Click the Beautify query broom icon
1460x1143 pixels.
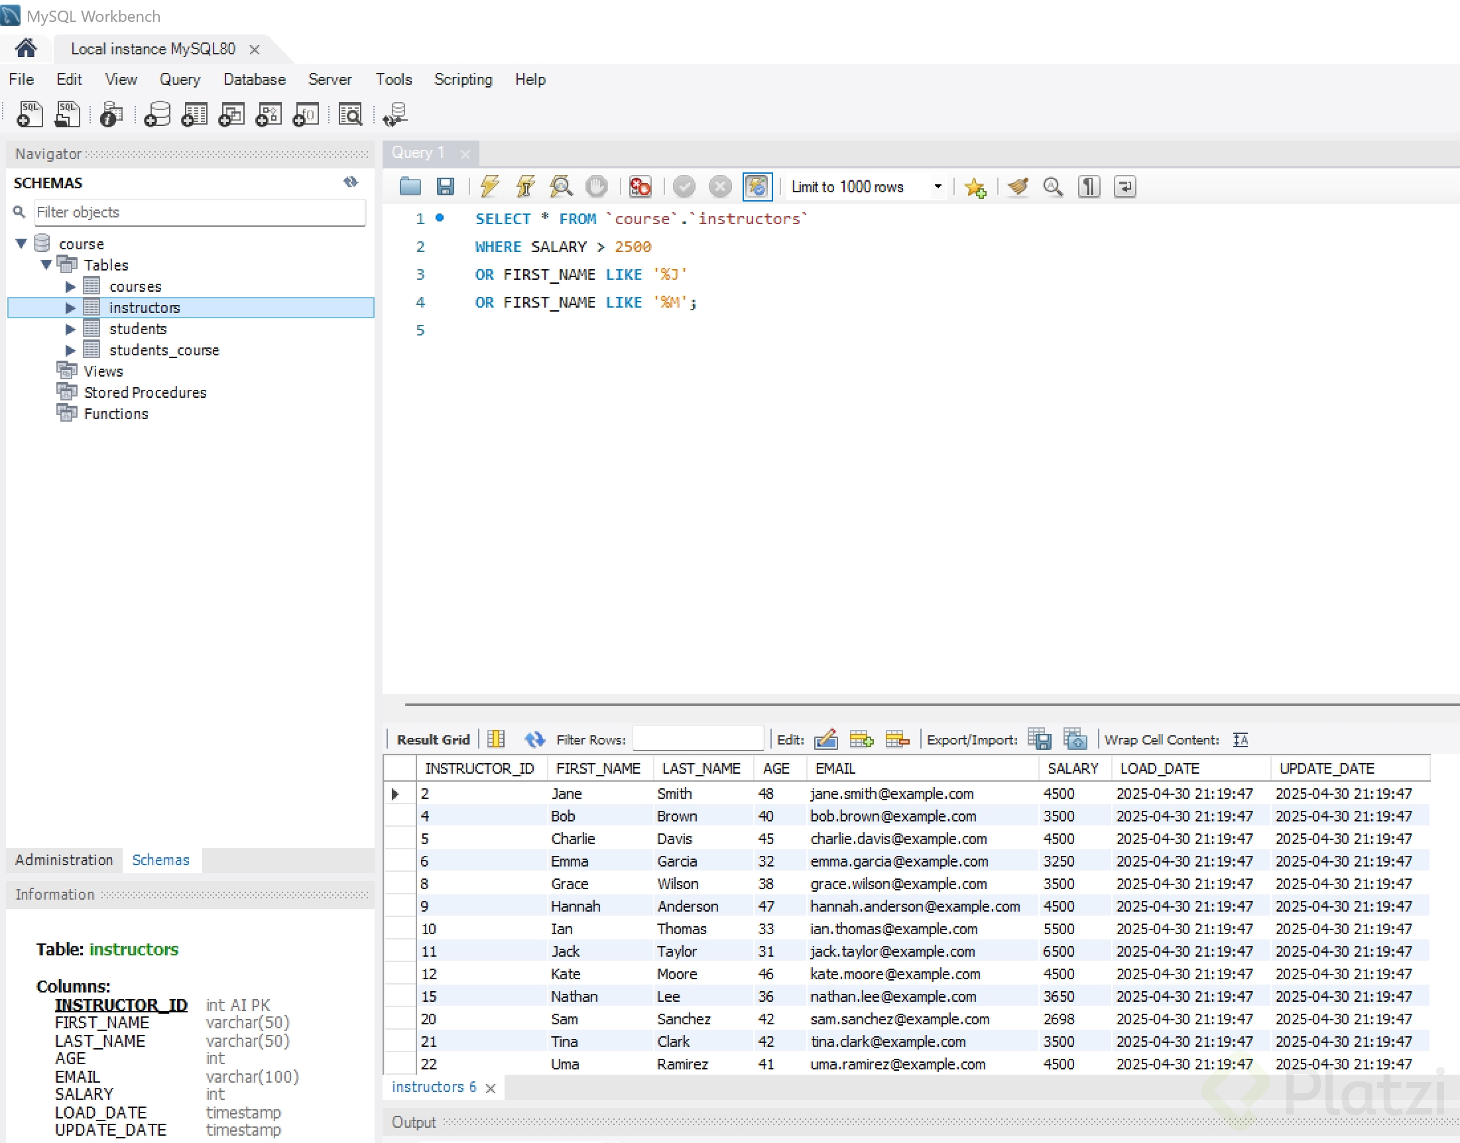pos(1018,186)
